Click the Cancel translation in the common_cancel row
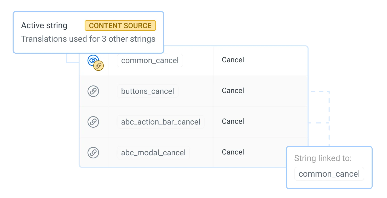 tap(233, 60)
